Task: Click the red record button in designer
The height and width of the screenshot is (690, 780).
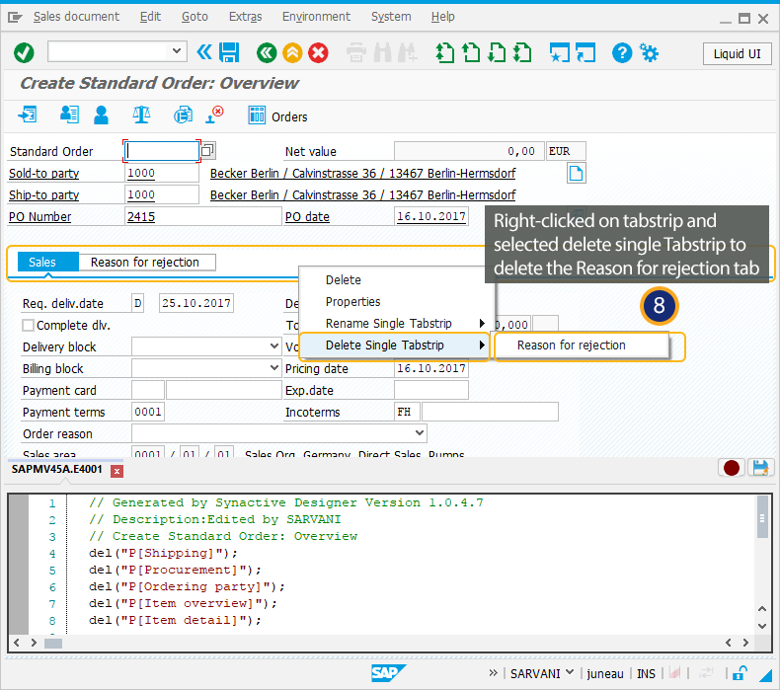Action: [x=732, y=468]
